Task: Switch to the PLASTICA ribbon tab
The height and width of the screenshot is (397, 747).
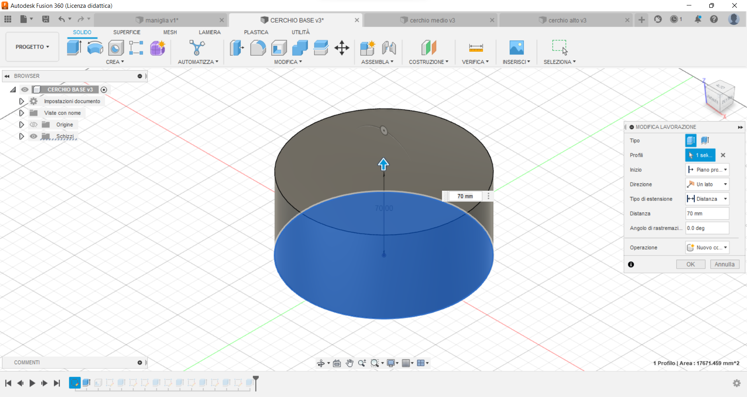Action: pos(256,32)
